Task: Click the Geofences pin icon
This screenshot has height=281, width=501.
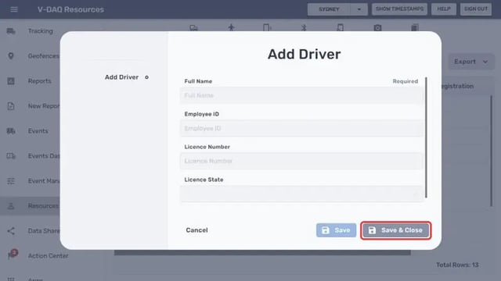Action: point(11,55)
